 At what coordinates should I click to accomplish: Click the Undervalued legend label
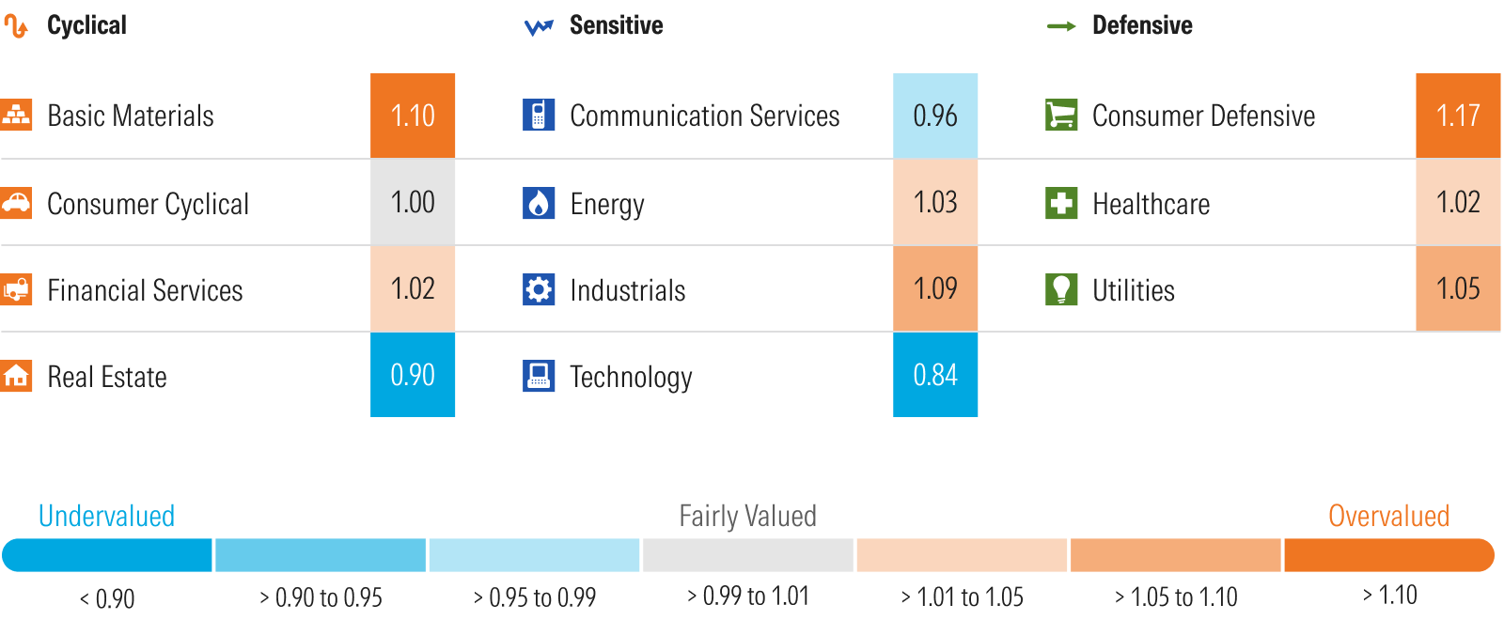(x=106, y=516)
